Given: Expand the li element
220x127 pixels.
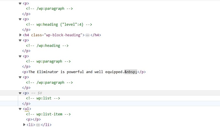Looking at the screenshot, I should [24, 125].
